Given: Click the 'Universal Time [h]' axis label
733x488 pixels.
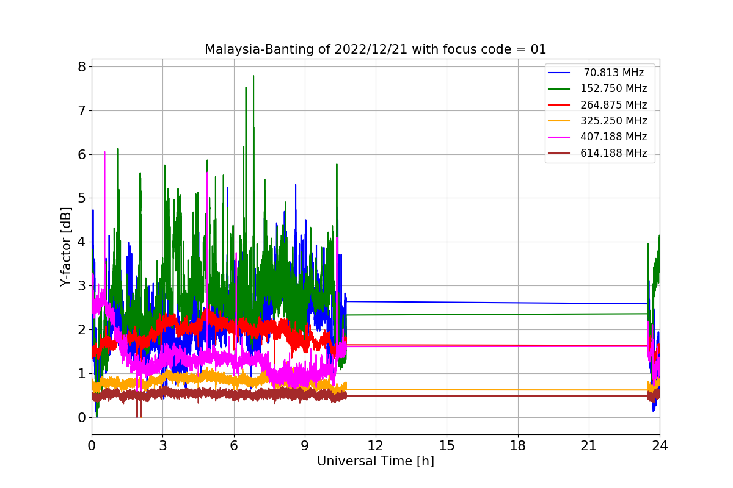Looking at the screenshot, I should coord(375,462).
